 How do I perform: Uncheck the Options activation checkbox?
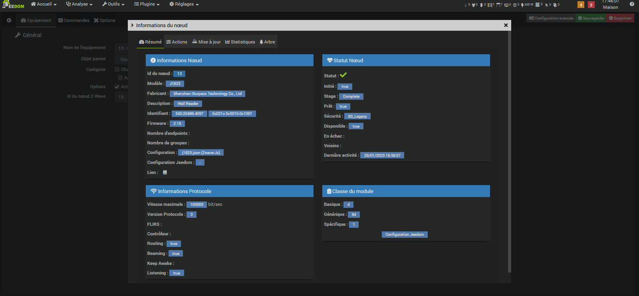coord(117,87)
